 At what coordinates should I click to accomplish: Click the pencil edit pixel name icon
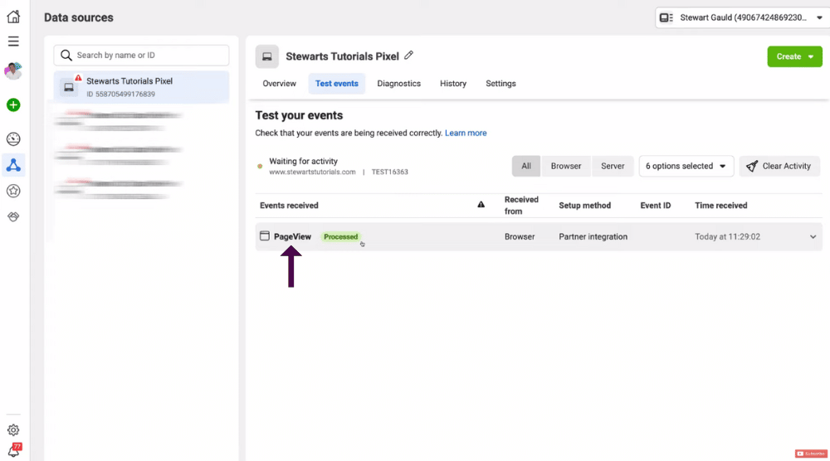[x=408, y=56]
